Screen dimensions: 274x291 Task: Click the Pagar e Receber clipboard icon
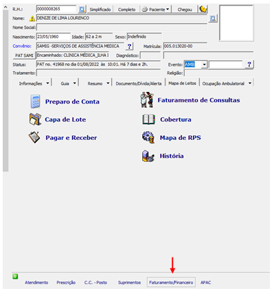pos(34,137)
